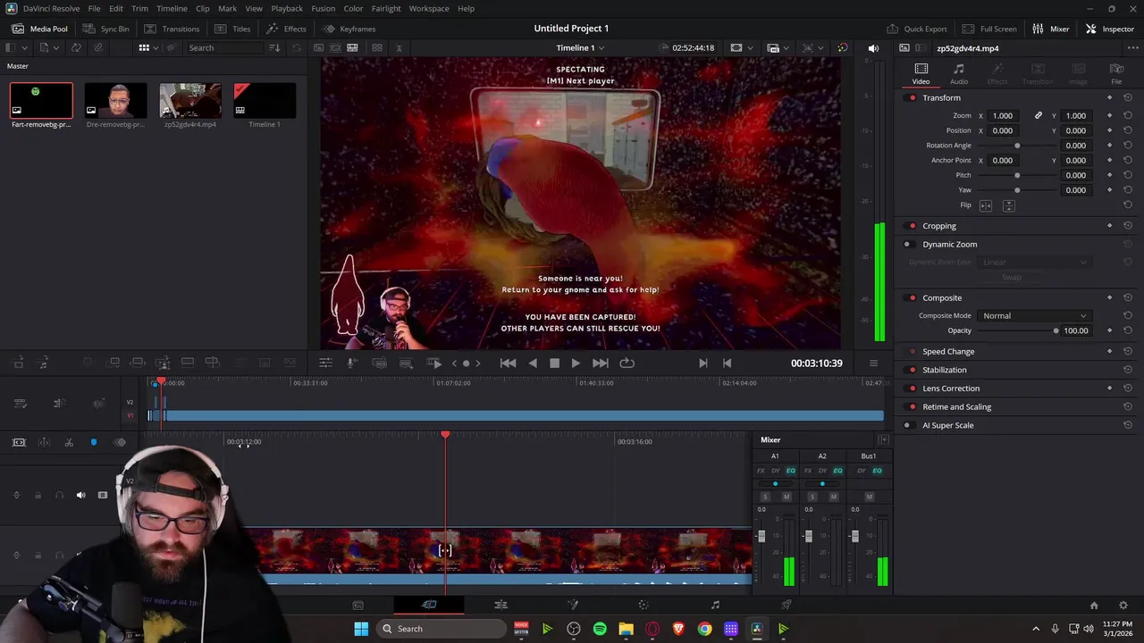Click the Full Screen button
The width and height of the screenshot is (1144, 643).
[989, 29]
